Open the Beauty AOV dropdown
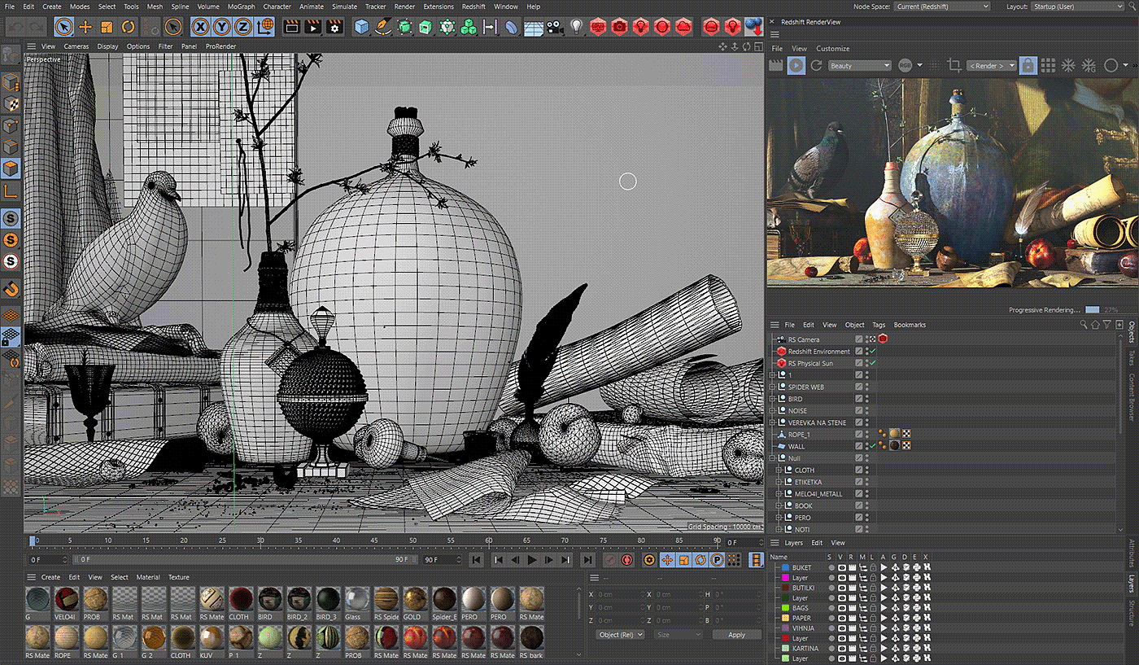Image resolution: width=1139 pixels, height=665 pixels. tap(859, 65)
